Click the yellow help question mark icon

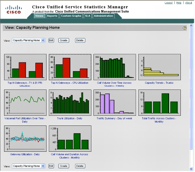point(184,28)
